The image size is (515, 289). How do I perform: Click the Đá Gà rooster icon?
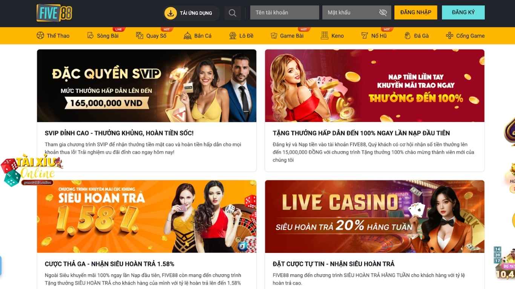coord(408,36)
